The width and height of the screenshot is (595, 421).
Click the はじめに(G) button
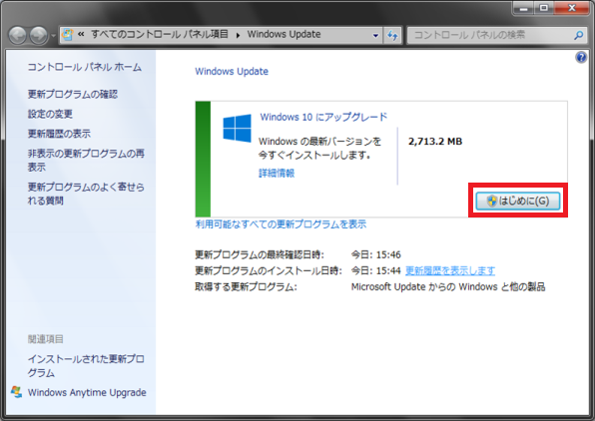(x=518, y=201)
